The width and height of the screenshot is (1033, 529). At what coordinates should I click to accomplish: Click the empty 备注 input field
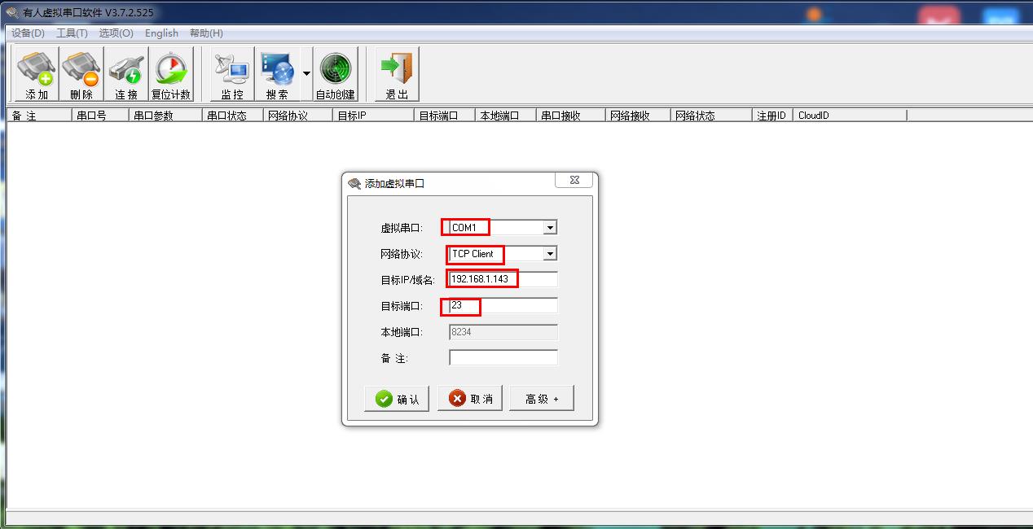click(503, 358)
